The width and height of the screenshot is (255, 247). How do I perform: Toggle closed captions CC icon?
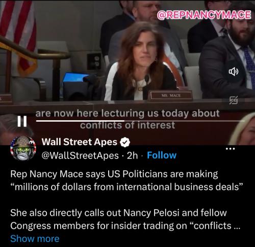234,100
